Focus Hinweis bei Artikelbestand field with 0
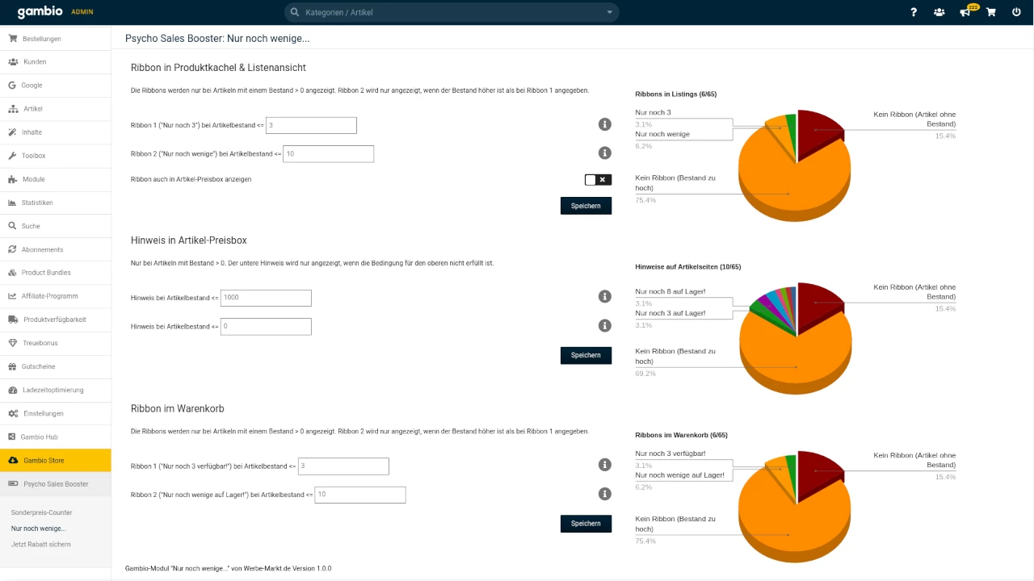The image size is (1034, 581). pyautogui.click(x=266, y=326)
